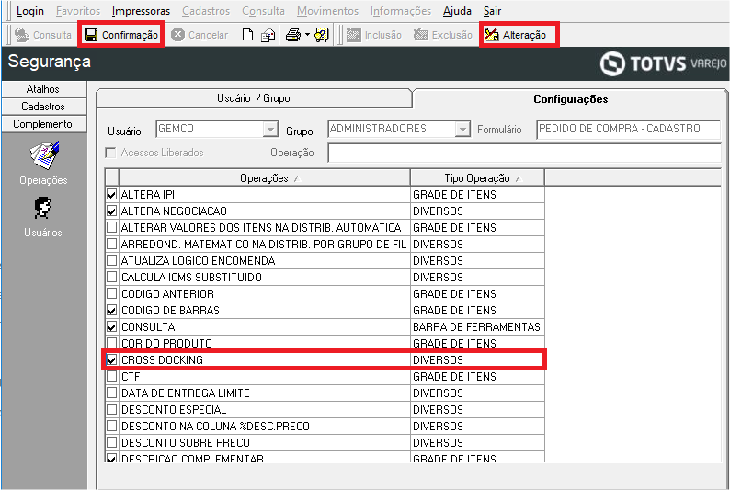Open the Ajuda menu
The height and width of the screenshot is (490, 730).
457,11
